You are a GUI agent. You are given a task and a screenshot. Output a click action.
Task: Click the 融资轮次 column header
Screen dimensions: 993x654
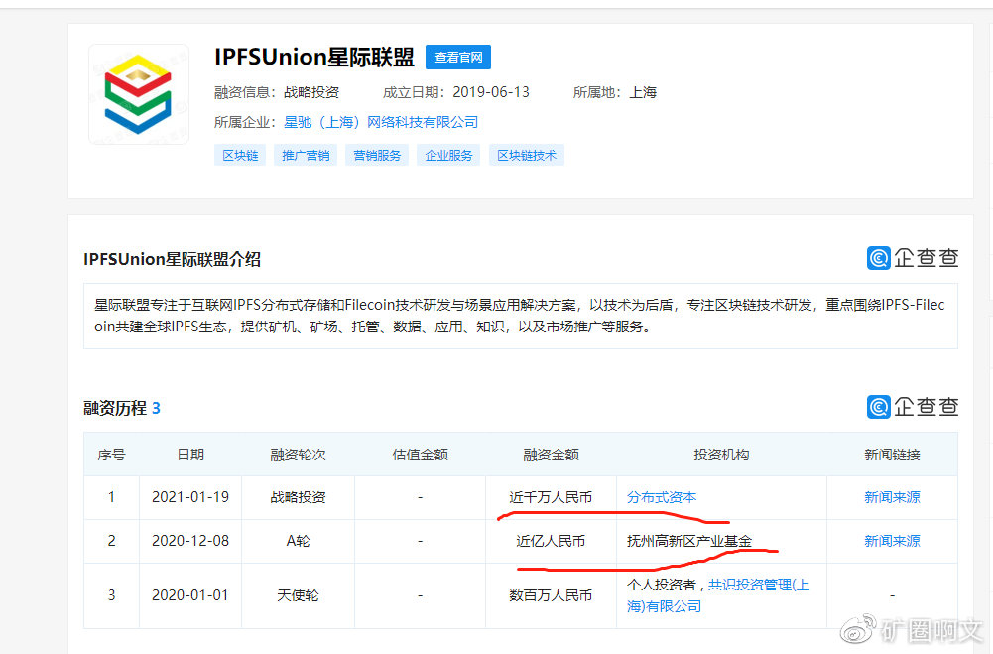tap(298, 455)
